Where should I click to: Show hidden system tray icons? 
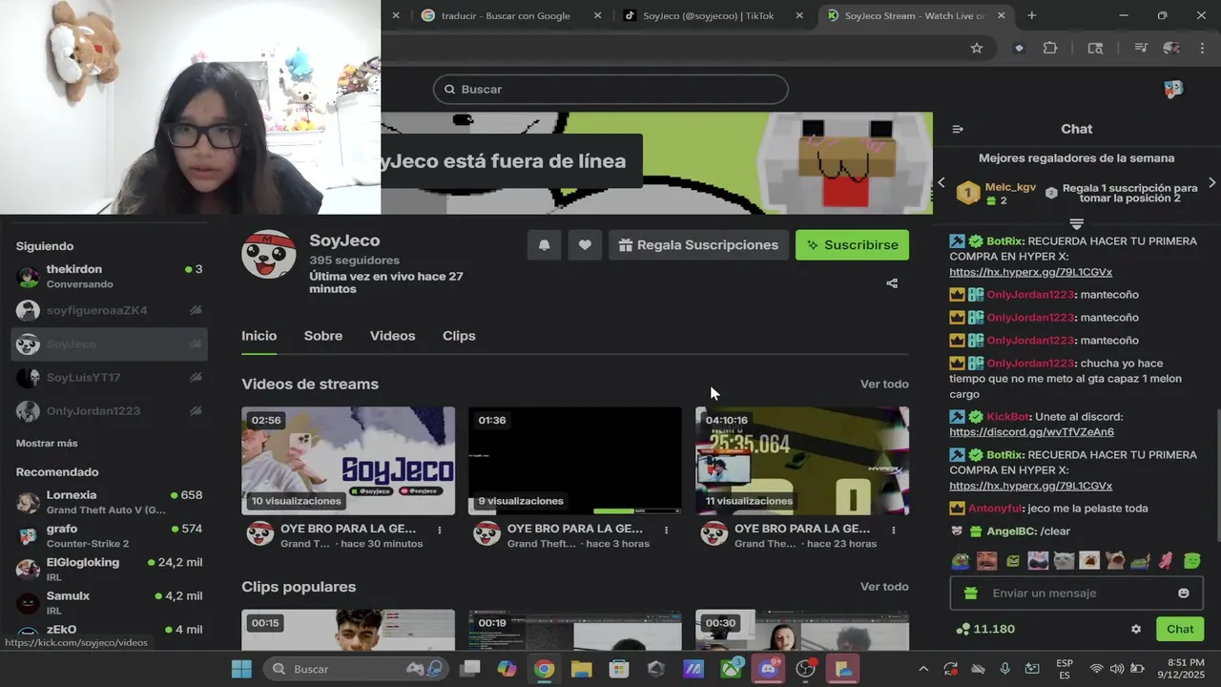[x=922, y=669]
